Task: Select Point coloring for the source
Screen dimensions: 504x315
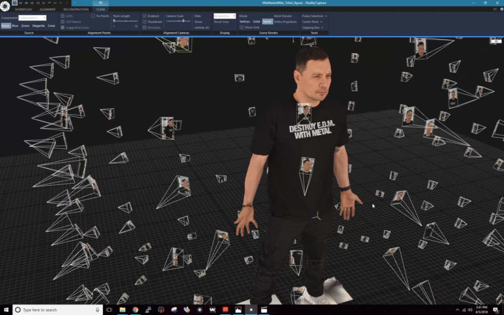Action: (x=5, y=26)
